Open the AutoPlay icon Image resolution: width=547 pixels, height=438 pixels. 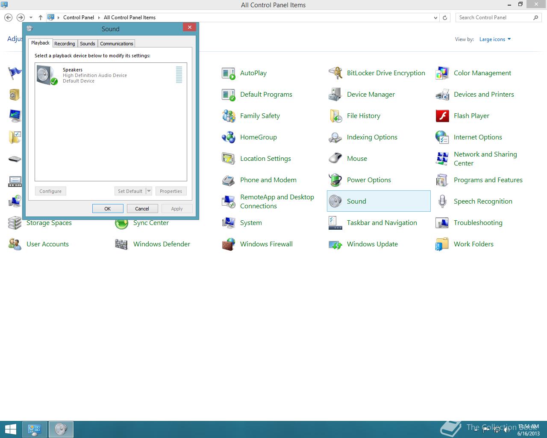tap(229, 73)
